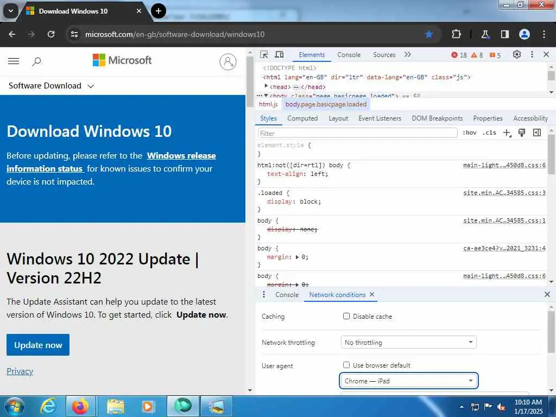Click the 18 errors counter
This screenshot has height=417, width=556.
(x=459, y=55)
